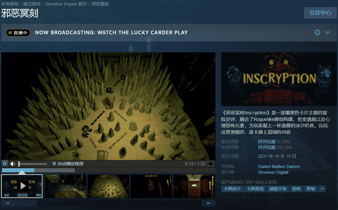Select the first Inscryption trailer thumbnail

[22, 186]
